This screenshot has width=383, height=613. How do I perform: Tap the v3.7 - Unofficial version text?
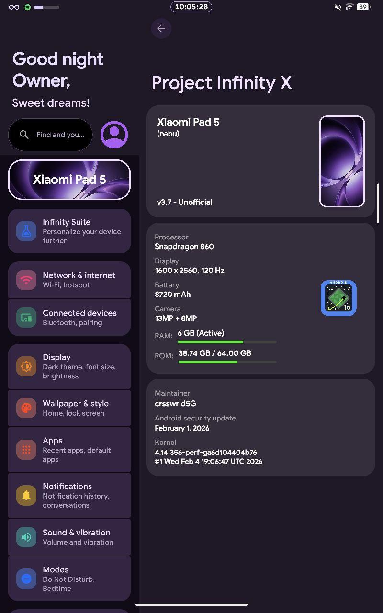[185, 202]
